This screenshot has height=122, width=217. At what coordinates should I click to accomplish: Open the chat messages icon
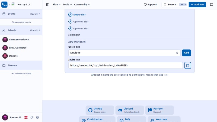coord(212,5)
